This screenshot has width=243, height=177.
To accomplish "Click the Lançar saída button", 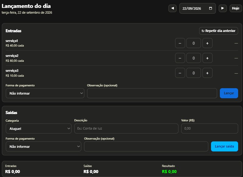I will (224, 146).
